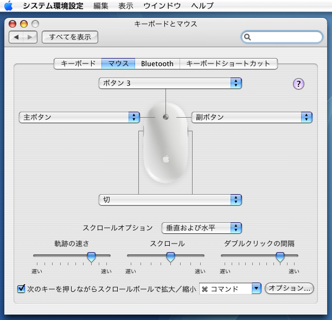Image resolution: width=332 pixels, height=320 pixels.
Task: Toggle the scroll ball zoom checkbox
Action: tap(21, 289)
